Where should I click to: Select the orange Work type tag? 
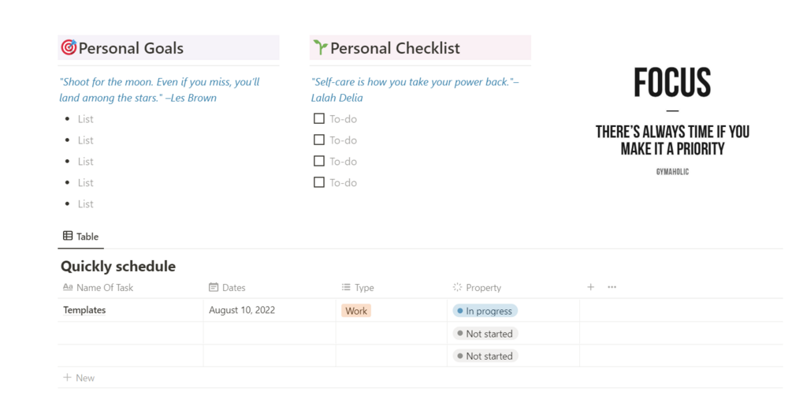[x=356, y=311]
